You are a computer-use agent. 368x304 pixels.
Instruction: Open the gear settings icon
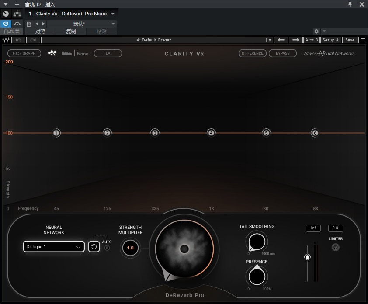click(316, 31)
